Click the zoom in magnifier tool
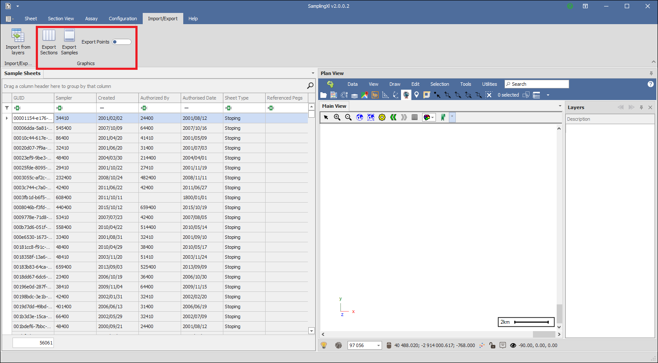This screenshot has height=363, width=658. (x=337, y=117)
